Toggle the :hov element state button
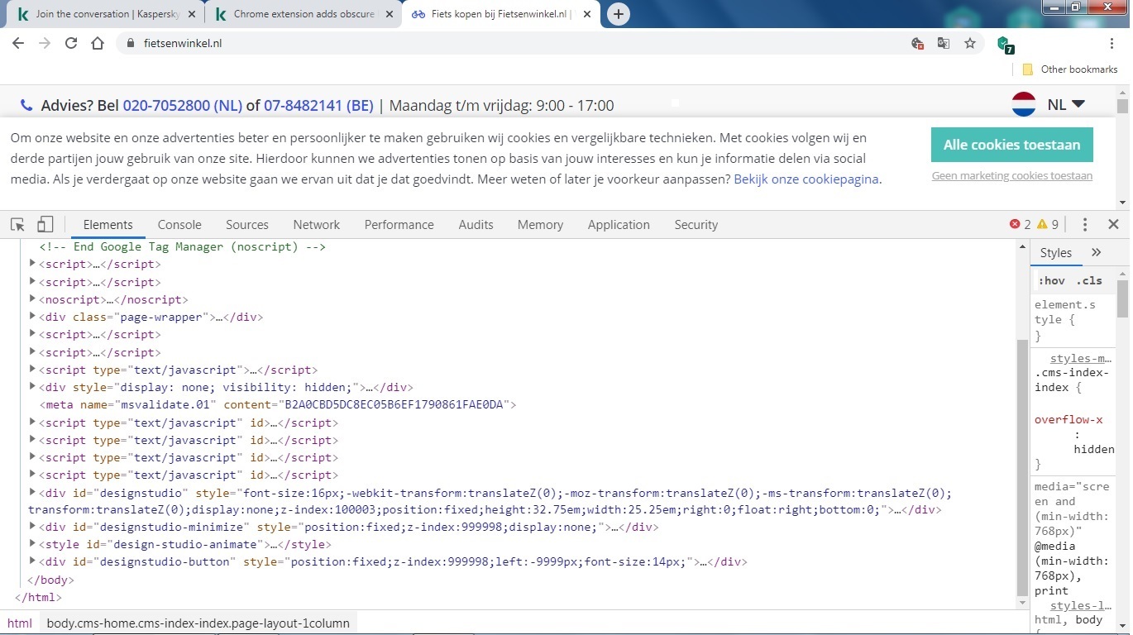 (x=1052, y=280)
